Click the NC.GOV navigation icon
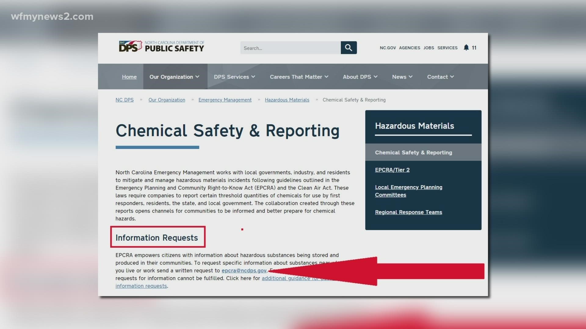Screen dimensions: 586x329 pyautogui.click(x=388, y=48)
